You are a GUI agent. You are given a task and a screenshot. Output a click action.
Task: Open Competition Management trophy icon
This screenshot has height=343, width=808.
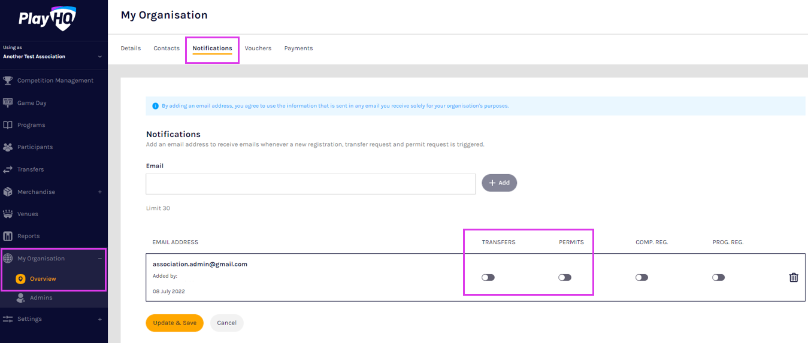tap(8, 80)
